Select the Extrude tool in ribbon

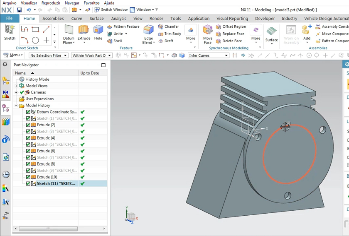point(84,31)
